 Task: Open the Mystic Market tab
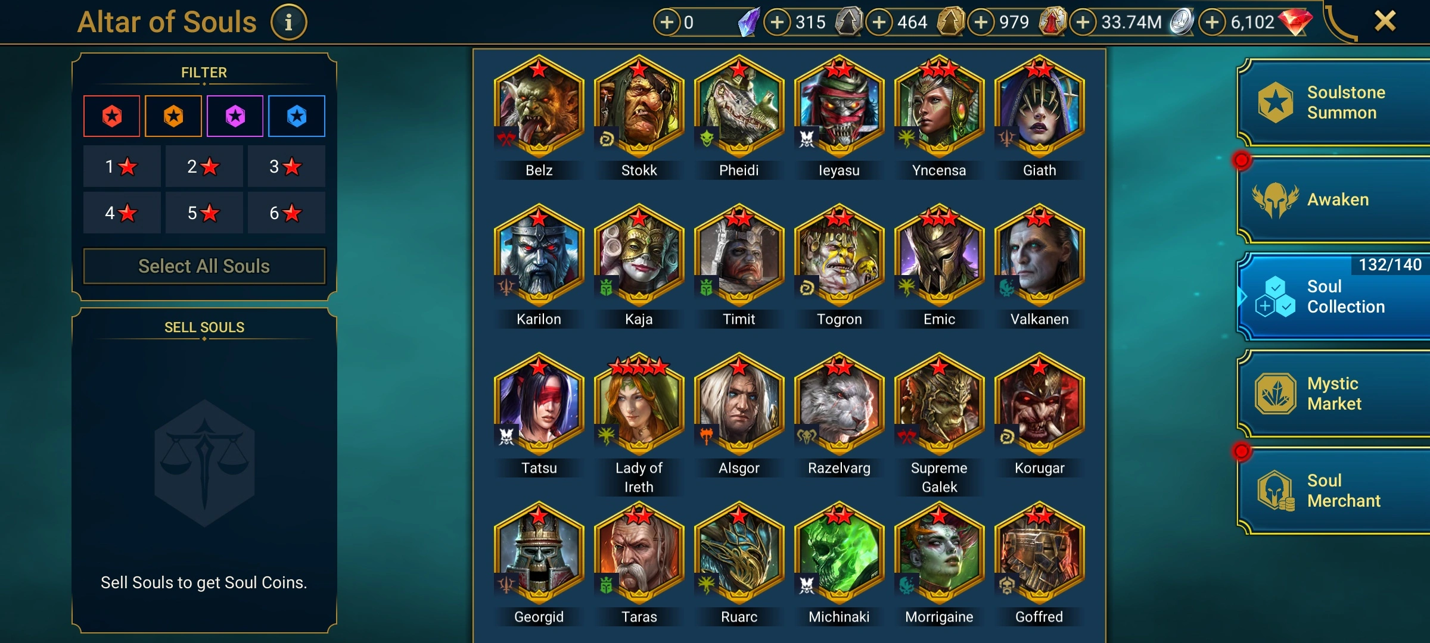click(1335, 394)
